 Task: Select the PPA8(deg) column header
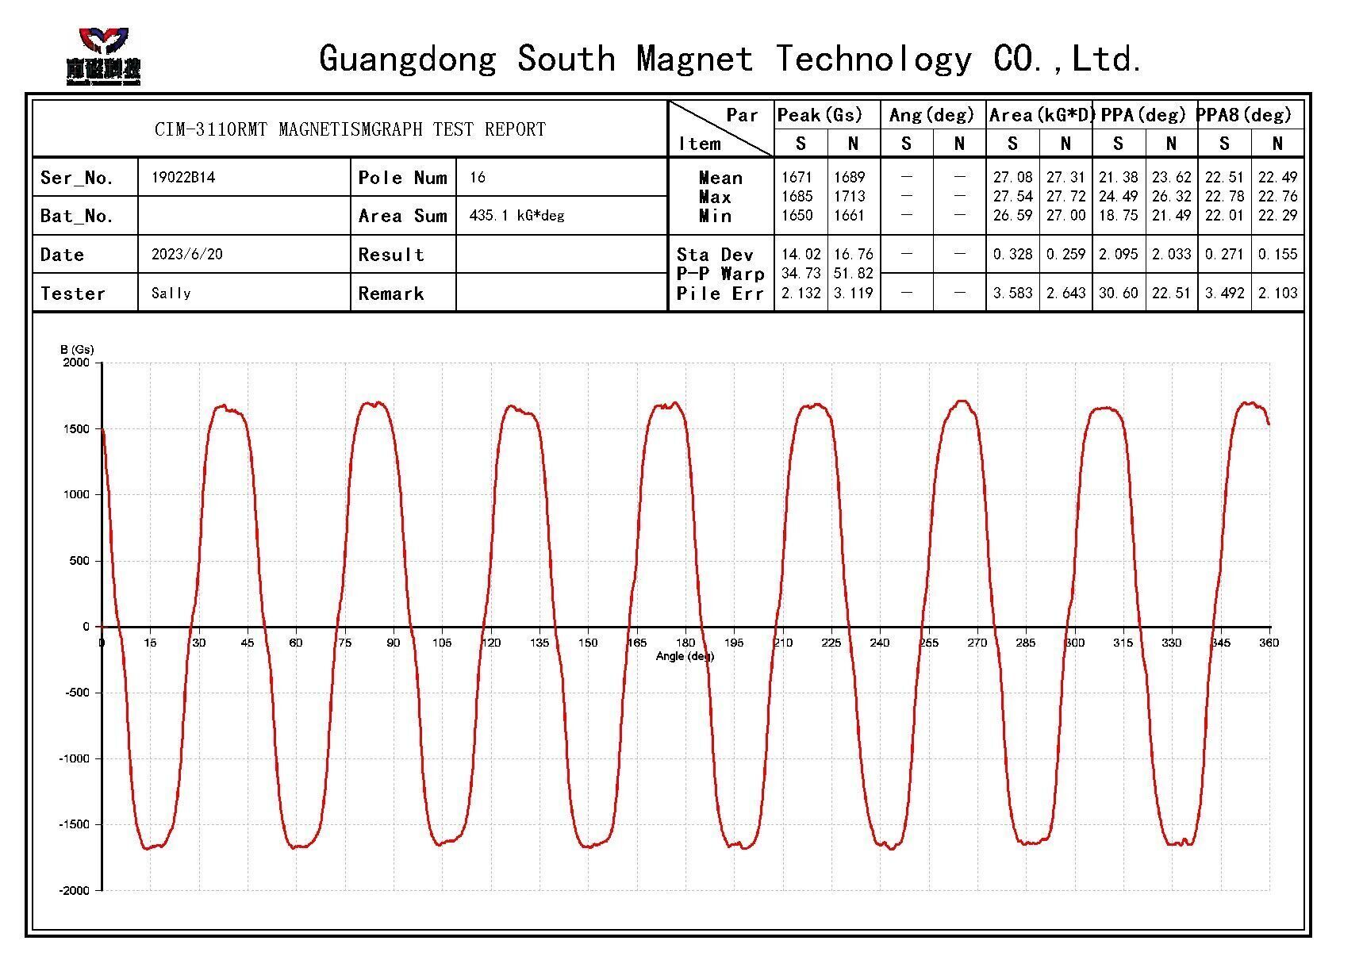click(x=1243, y=115)
